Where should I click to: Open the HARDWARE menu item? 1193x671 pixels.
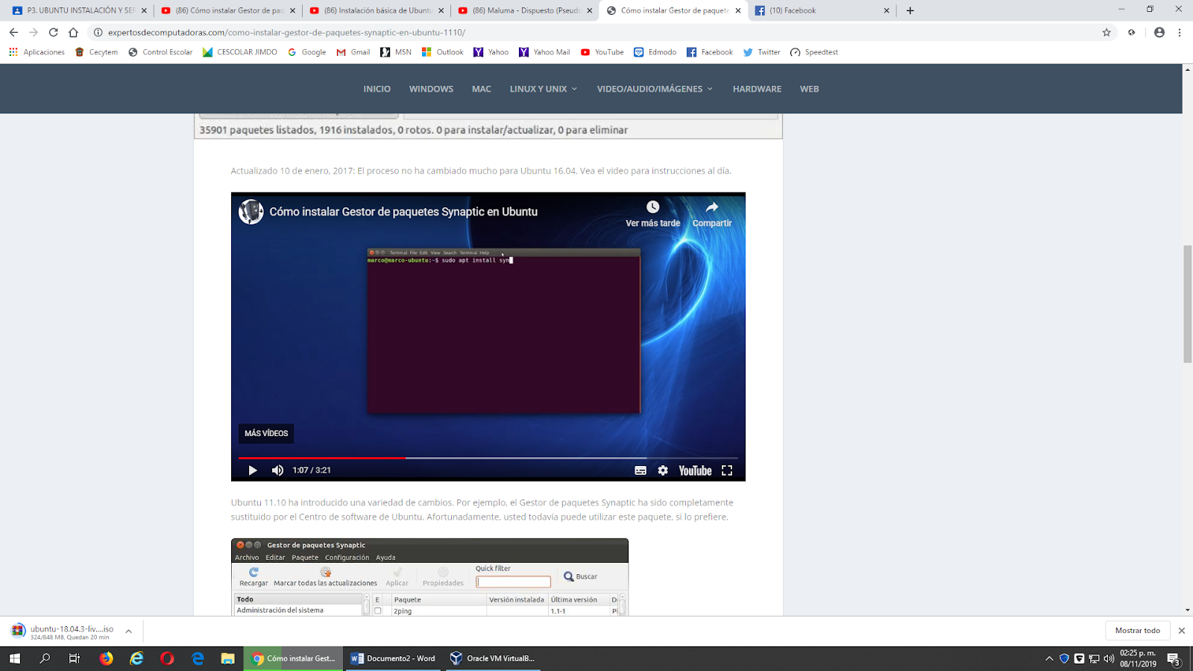click(x=757, y=89)
